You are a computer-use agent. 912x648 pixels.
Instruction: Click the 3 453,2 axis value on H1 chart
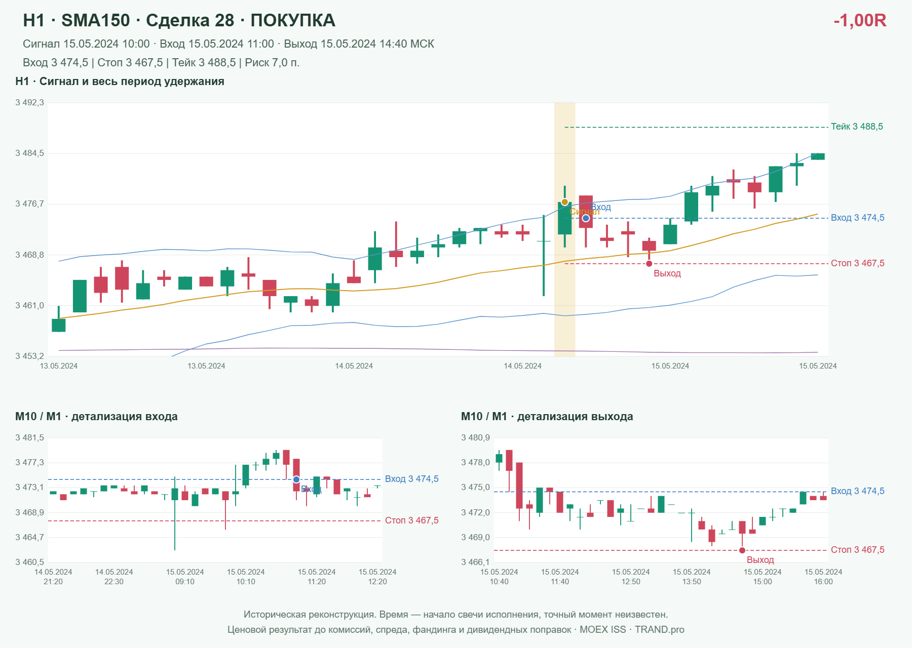click(x=29, y=356)
